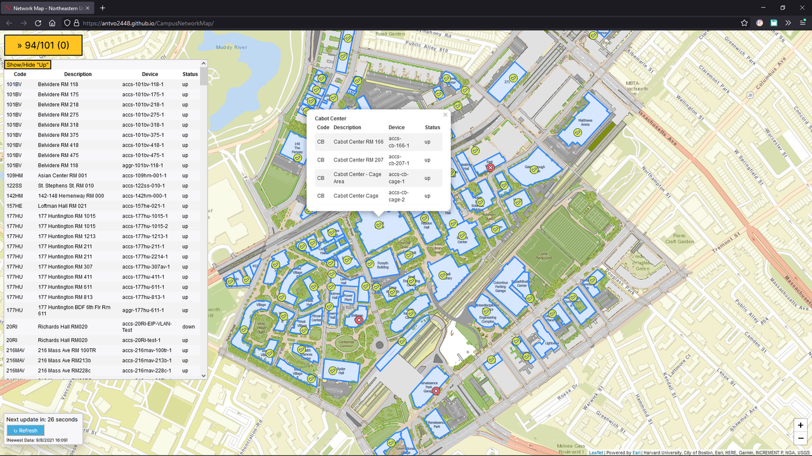Viewport: 812px width, 456px height.
Task: Collapse the 94/101 (0) device panel
Action: point(43,45)
